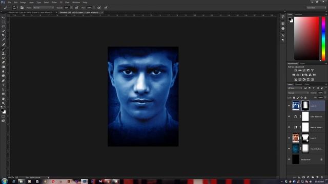The image size is (328, 184).
Task: Select the Eyedropper tool
Action: tap(3, 40)
